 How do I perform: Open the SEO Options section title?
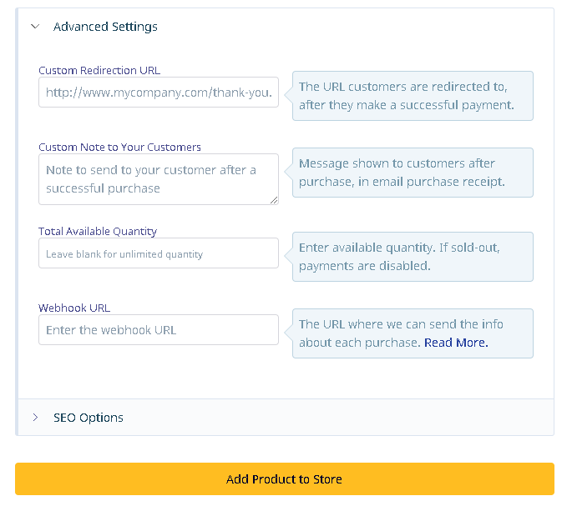(89, 418)
